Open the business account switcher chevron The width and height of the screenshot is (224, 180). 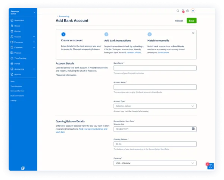[x=34, y=12]
